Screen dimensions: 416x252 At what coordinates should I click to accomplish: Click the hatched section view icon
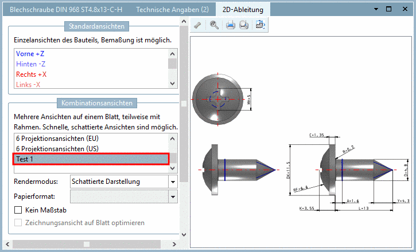pyautogui.click(x=261, y=25)
